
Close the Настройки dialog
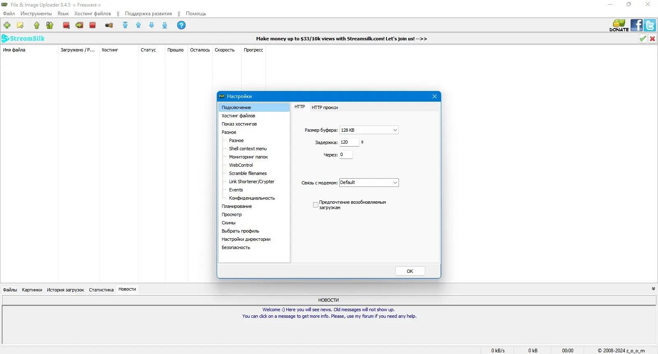(x=435, y=96)
